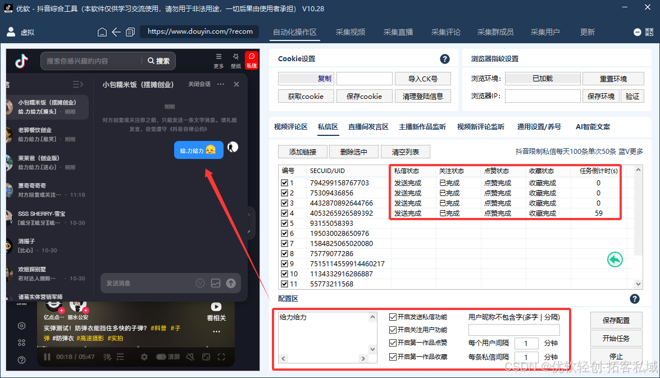Open the 更多 menu icon in Douyin header

219,60
